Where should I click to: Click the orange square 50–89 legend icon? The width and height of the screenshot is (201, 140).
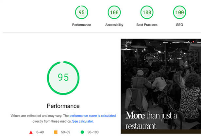(56, 132)
